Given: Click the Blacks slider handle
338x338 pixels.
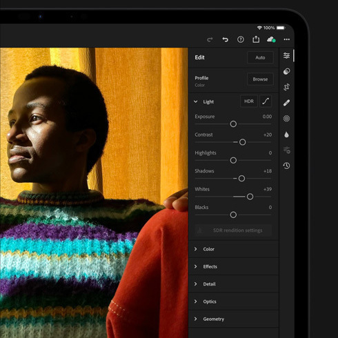Looking at the screenshot, I should point(233,215).
